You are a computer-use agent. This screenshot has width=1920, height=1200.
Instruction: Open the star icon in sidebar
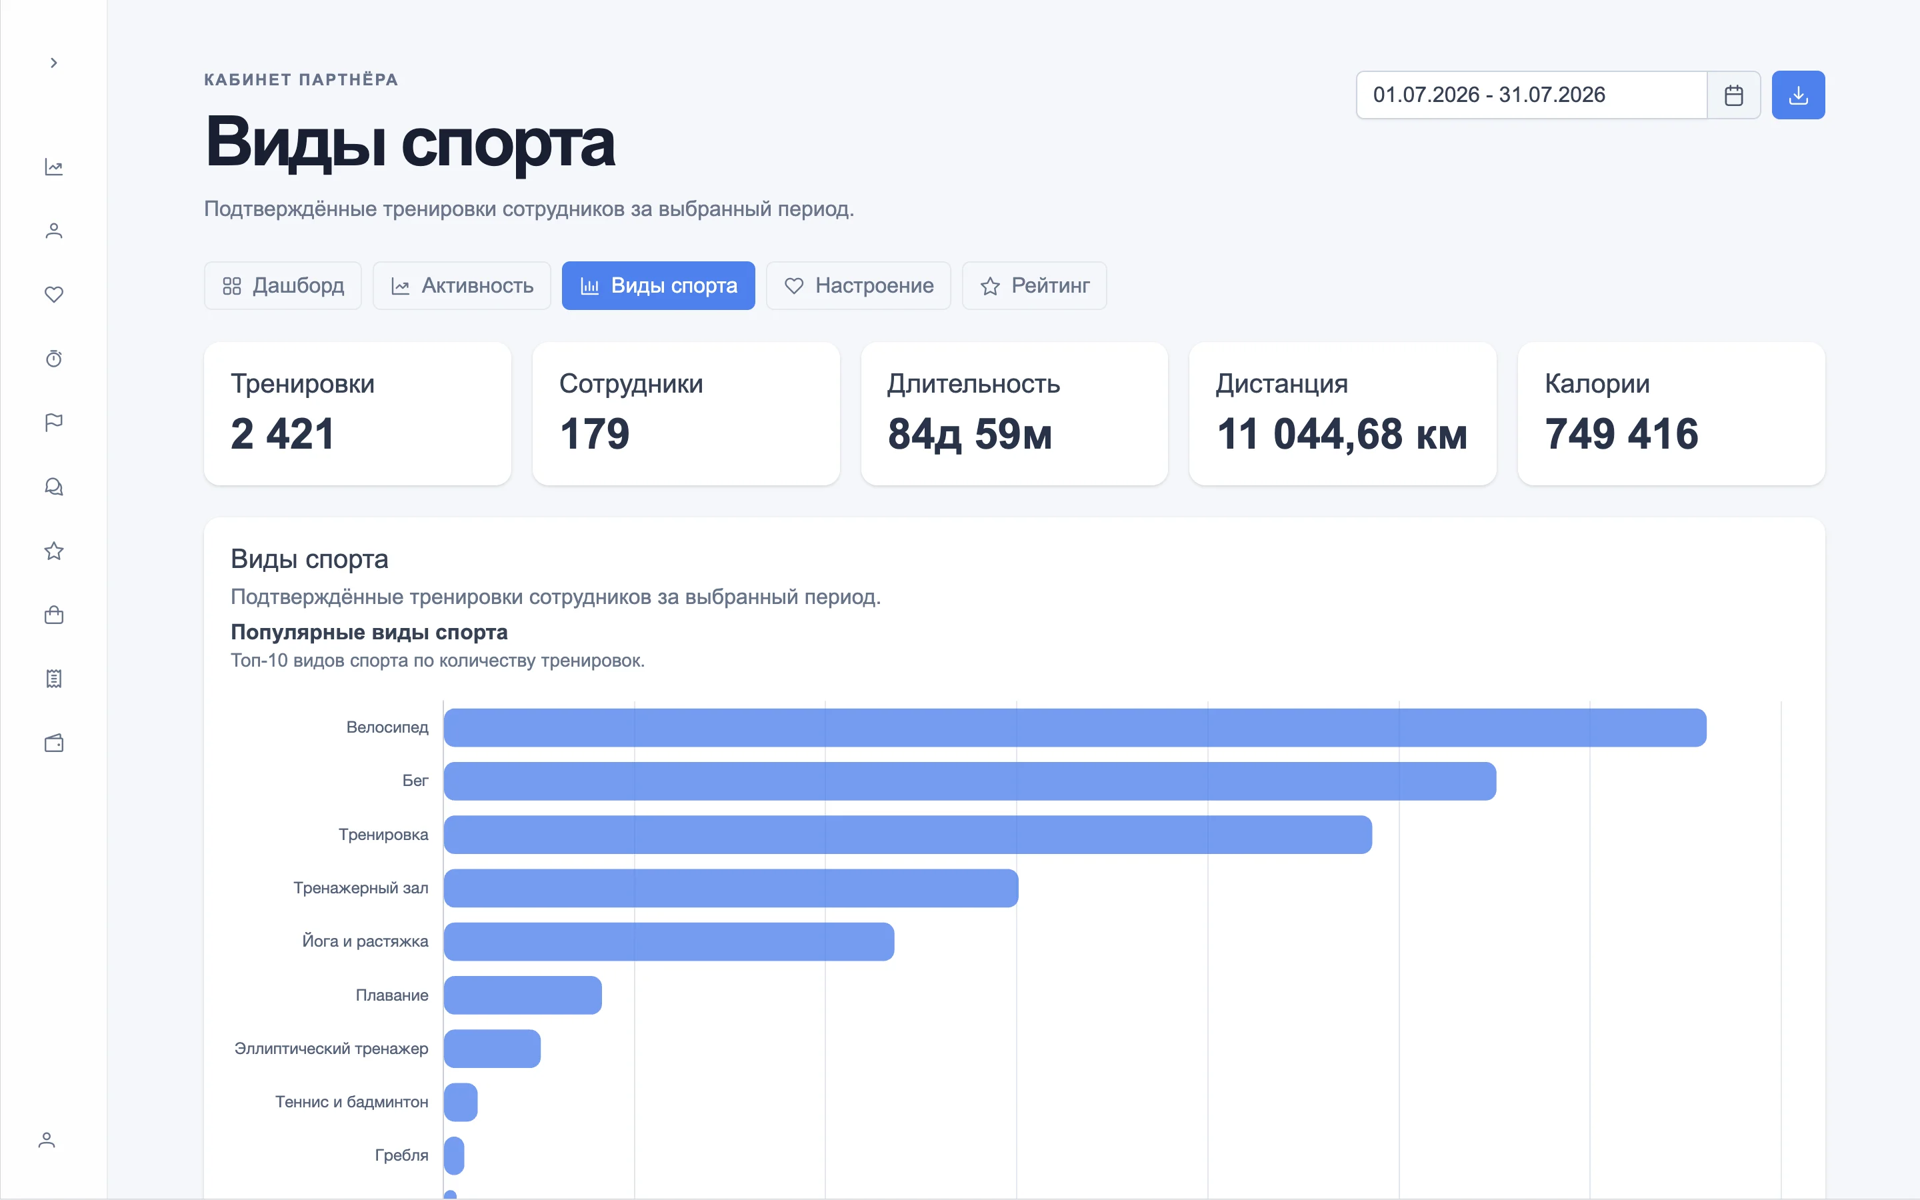(54, 551)
